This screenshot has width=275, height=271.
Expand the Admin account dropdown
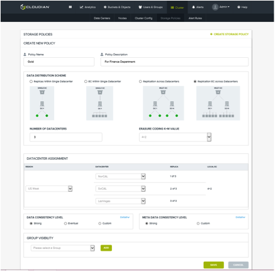(x=225, y=7)
